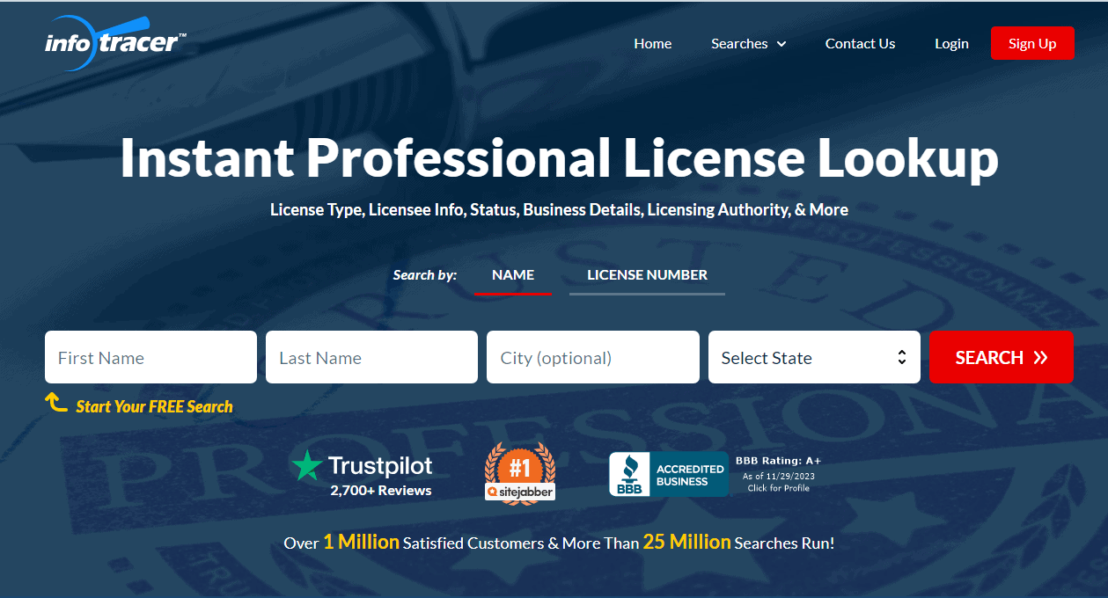Viewport: 1108px width, 598px height.
Task: Click the Select State stepper arrows
Action: coord(901,357)
